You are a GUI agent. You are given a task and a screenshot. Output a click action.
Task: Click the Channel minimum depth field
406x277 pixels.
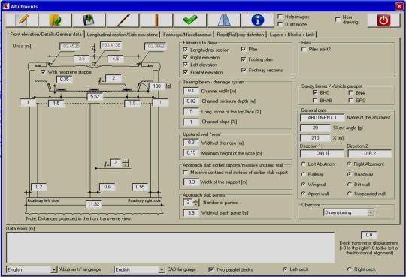pyautogui.click(x=191, y=101)
